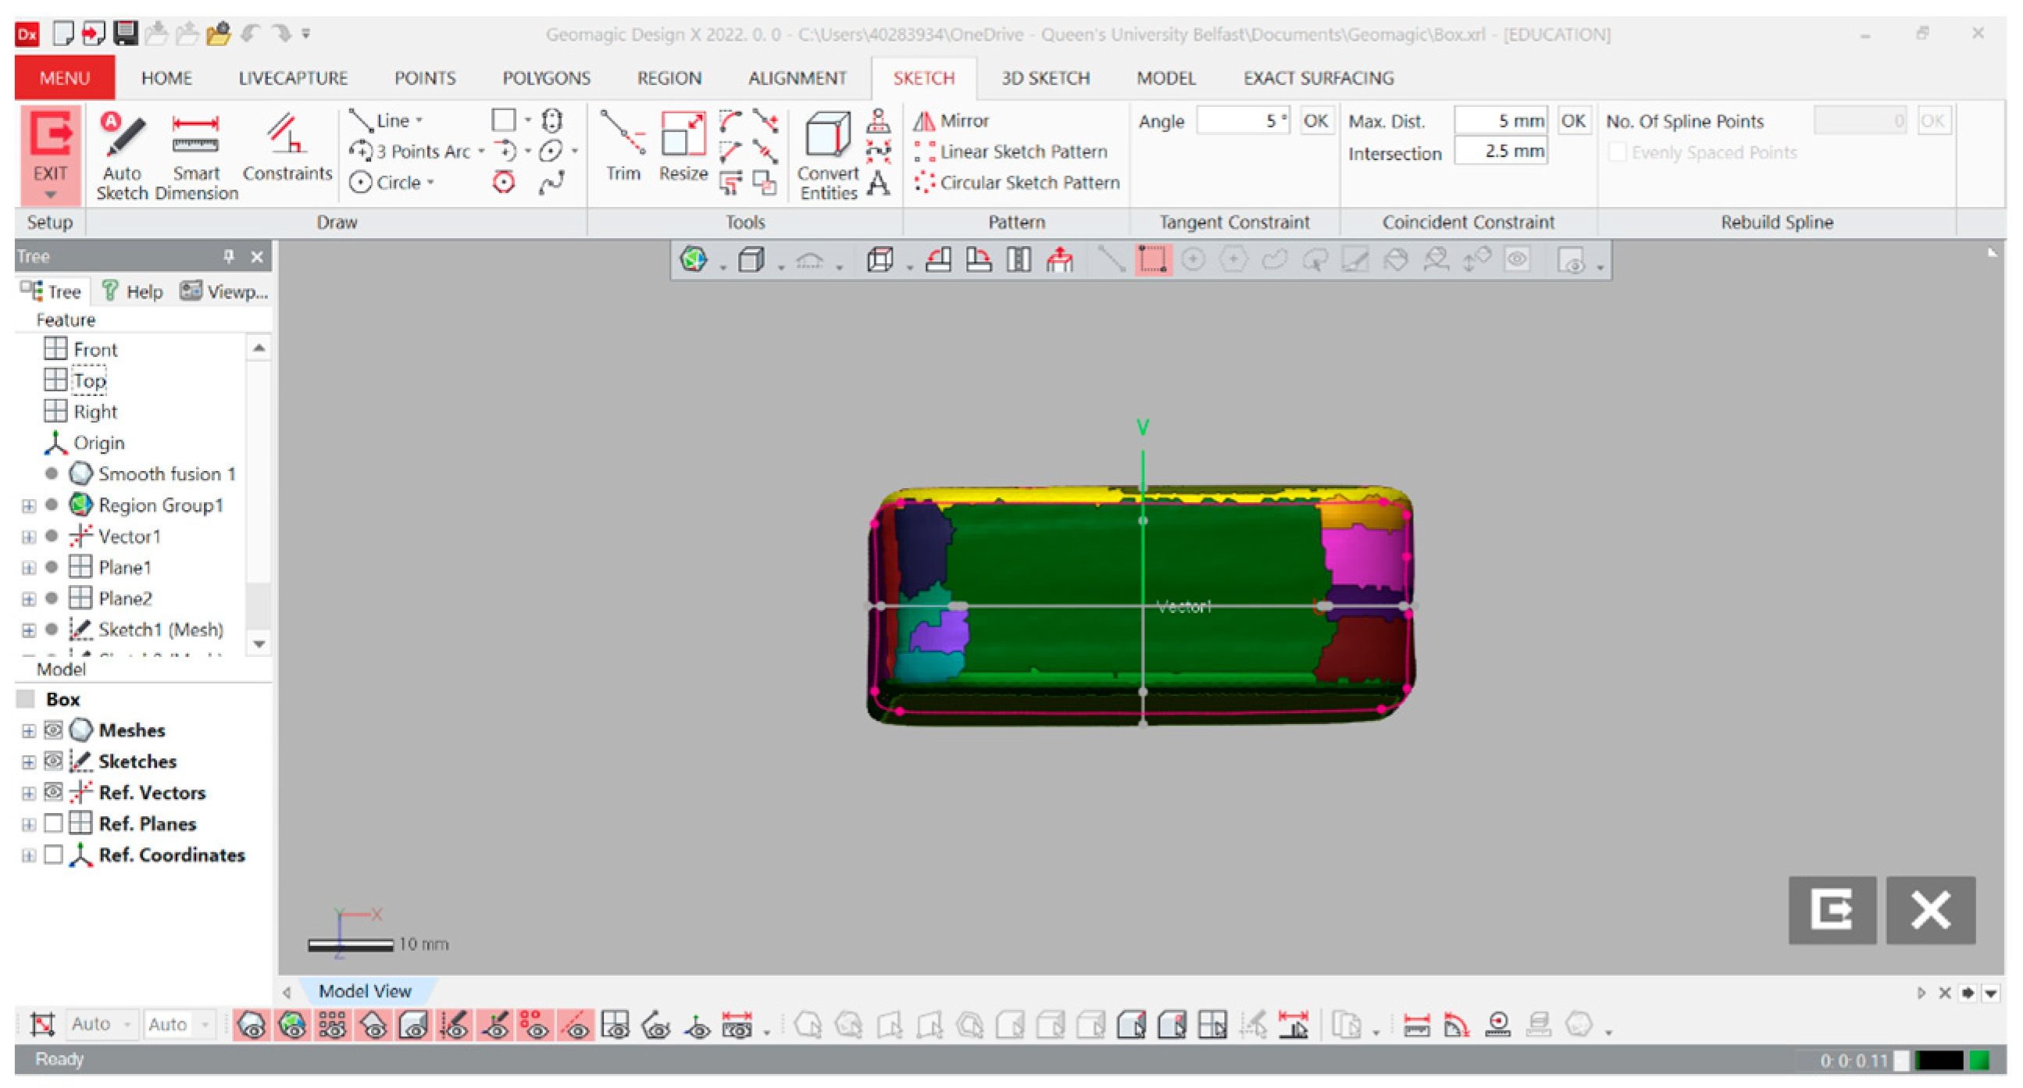
Task: Open the 3D SKETCH ribbon tab
Action: click(1044, 79)
